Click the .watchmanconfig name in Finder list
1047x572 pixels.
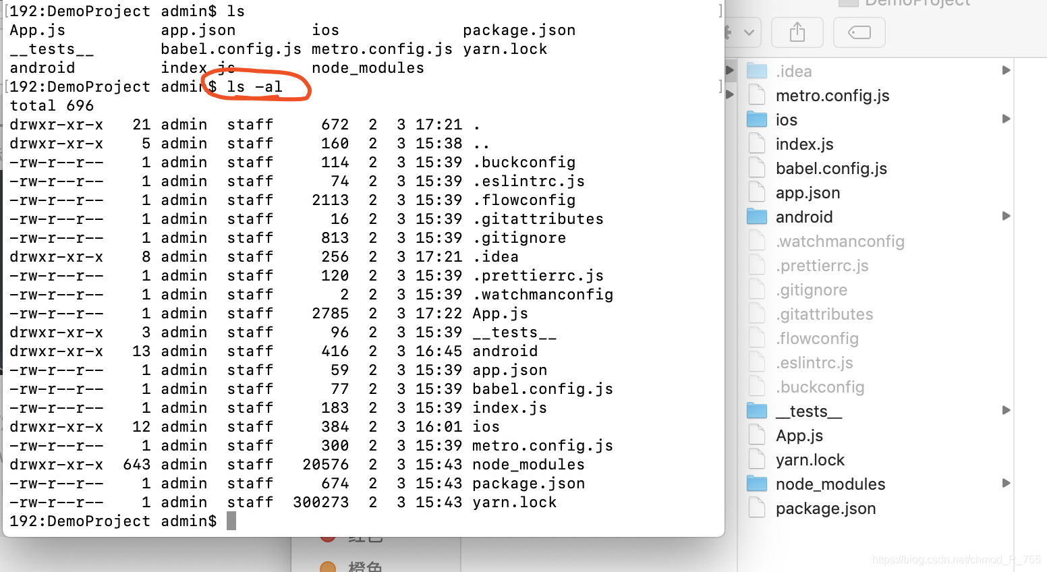(840, 241)
